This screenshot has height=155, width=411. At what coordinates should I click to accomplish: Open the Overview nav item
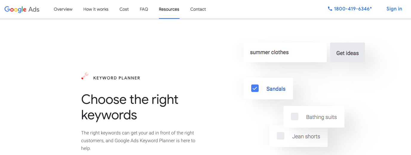(x=63, y=9)
